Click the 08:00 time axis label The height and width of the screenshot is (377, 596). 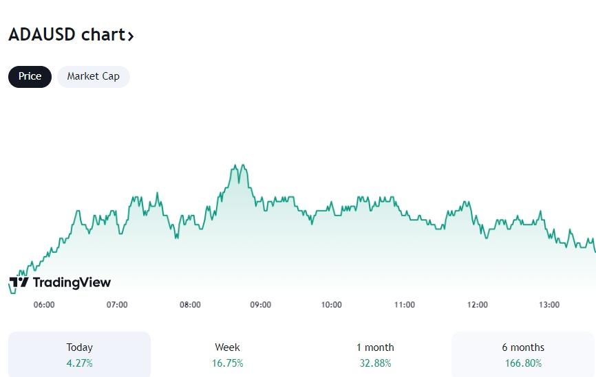190,304
